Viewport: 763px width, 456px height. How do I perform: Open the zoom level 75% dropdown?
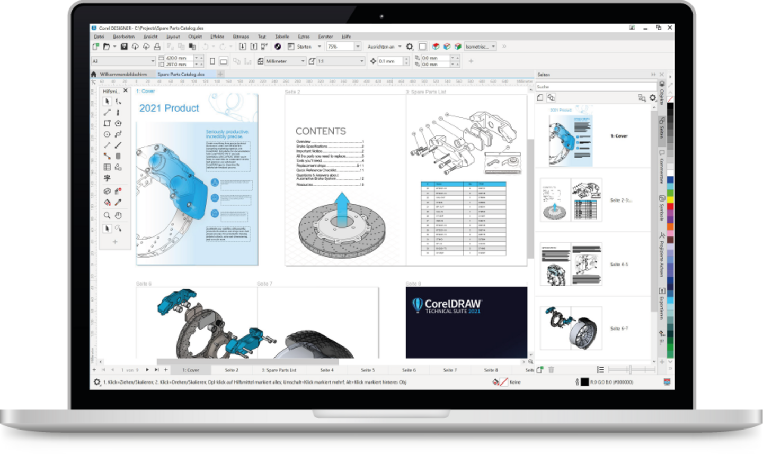(x=358, y=47)
